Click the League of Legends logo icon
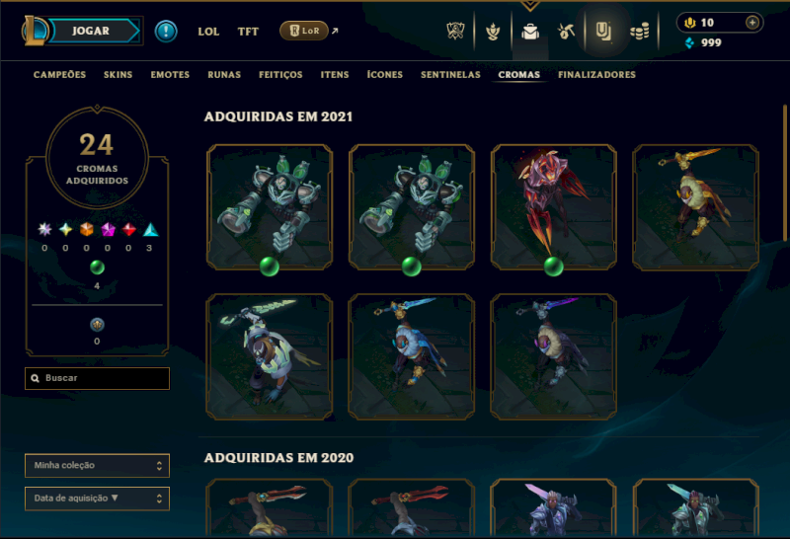Viewport: 790px width, 539px height. coord(35,31)
